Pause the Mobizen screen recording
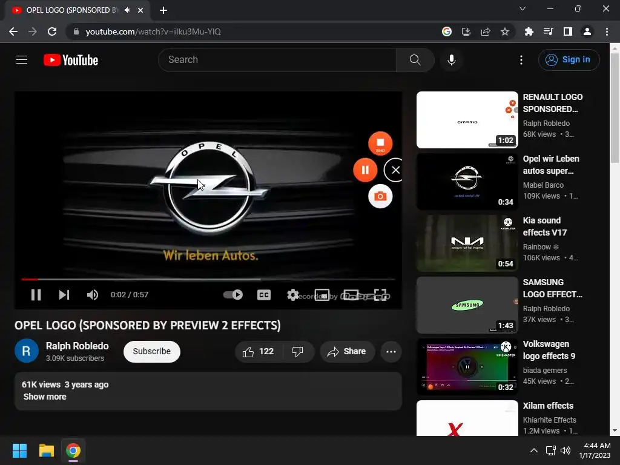Viewport: 620px width, 465px height. coord(365,170)
